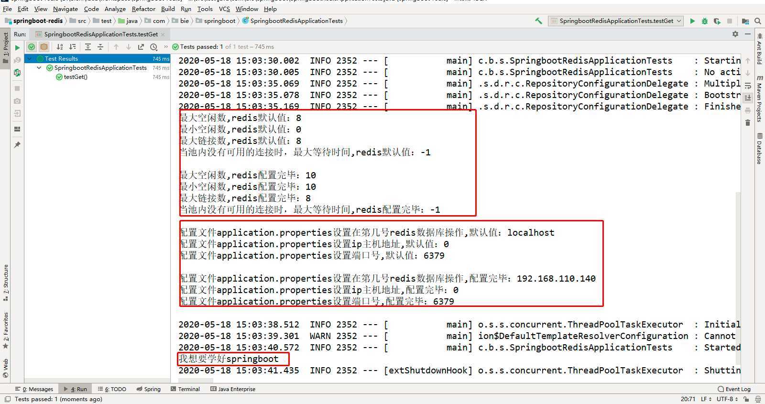Toggle soft-wrap in console
765x404 pixels.
tap(748, 86)
